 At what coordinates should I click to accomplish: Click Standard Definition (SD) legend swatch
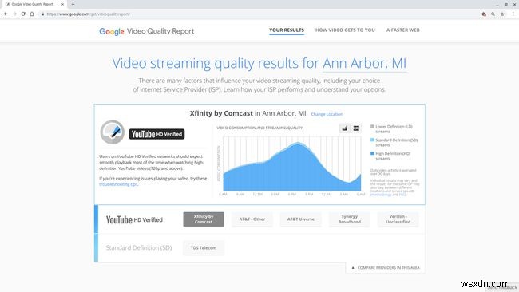coord(372,140)
